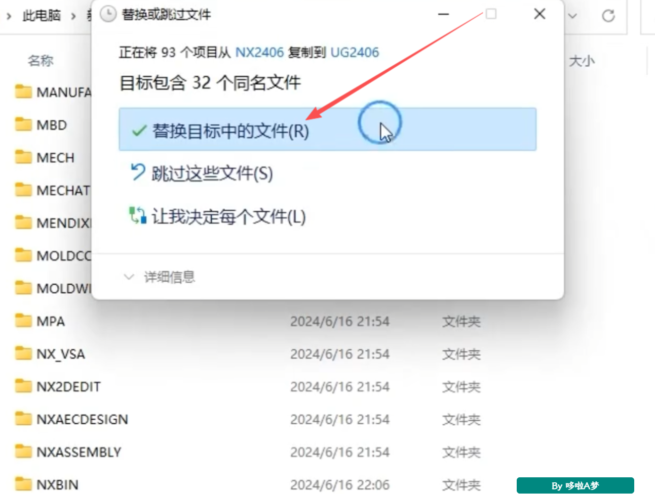Click the date of the MPA row

click(340, 321)
